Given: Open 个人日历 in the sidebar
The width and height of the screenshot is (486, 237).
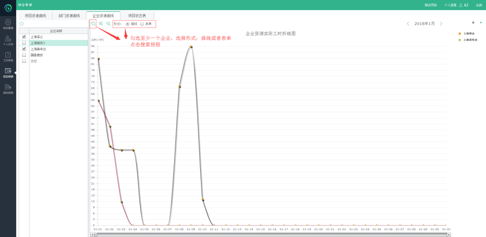Looking at the screenshot, I should coord(8,40).
